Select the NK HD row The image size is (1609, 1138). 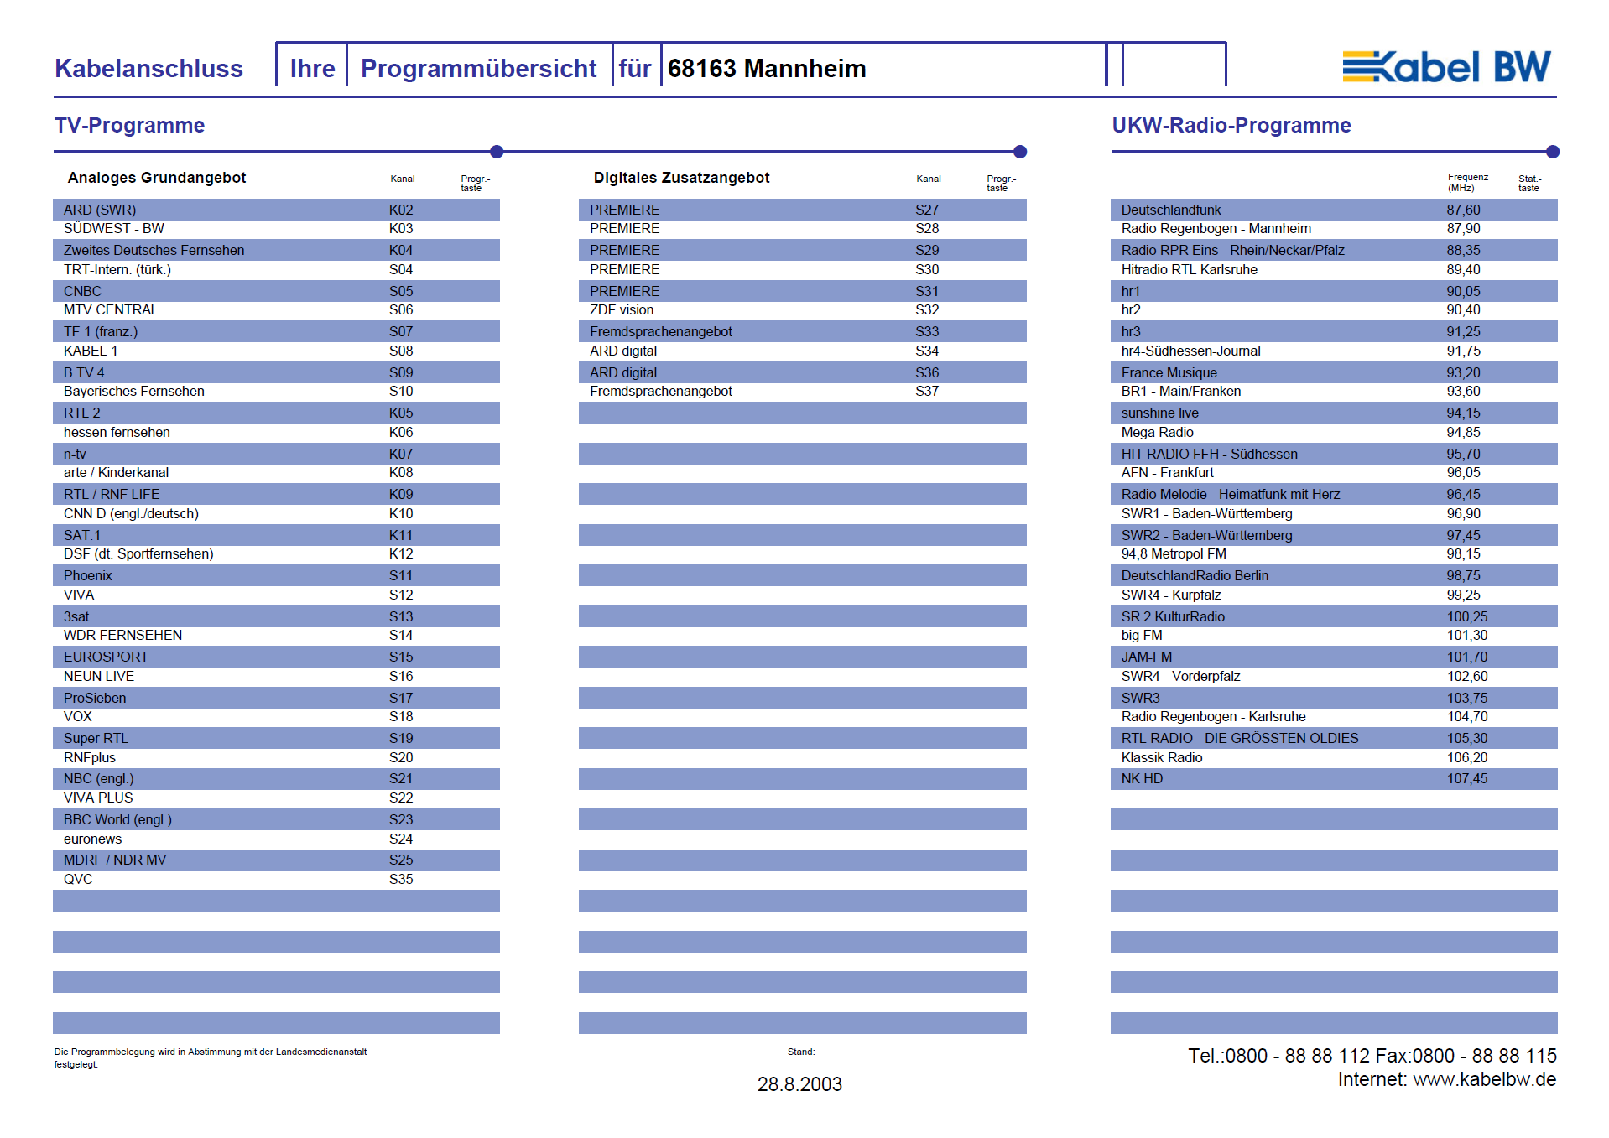pos(1334,779)
